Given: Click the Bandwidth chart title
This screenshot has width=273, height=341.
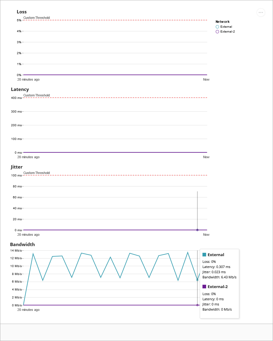Looking at the screenshot, I should point(22,244).
